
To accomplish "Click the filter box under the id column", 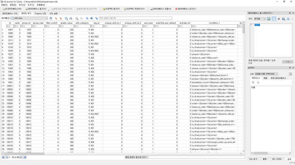I will click(x=10, y=26).
